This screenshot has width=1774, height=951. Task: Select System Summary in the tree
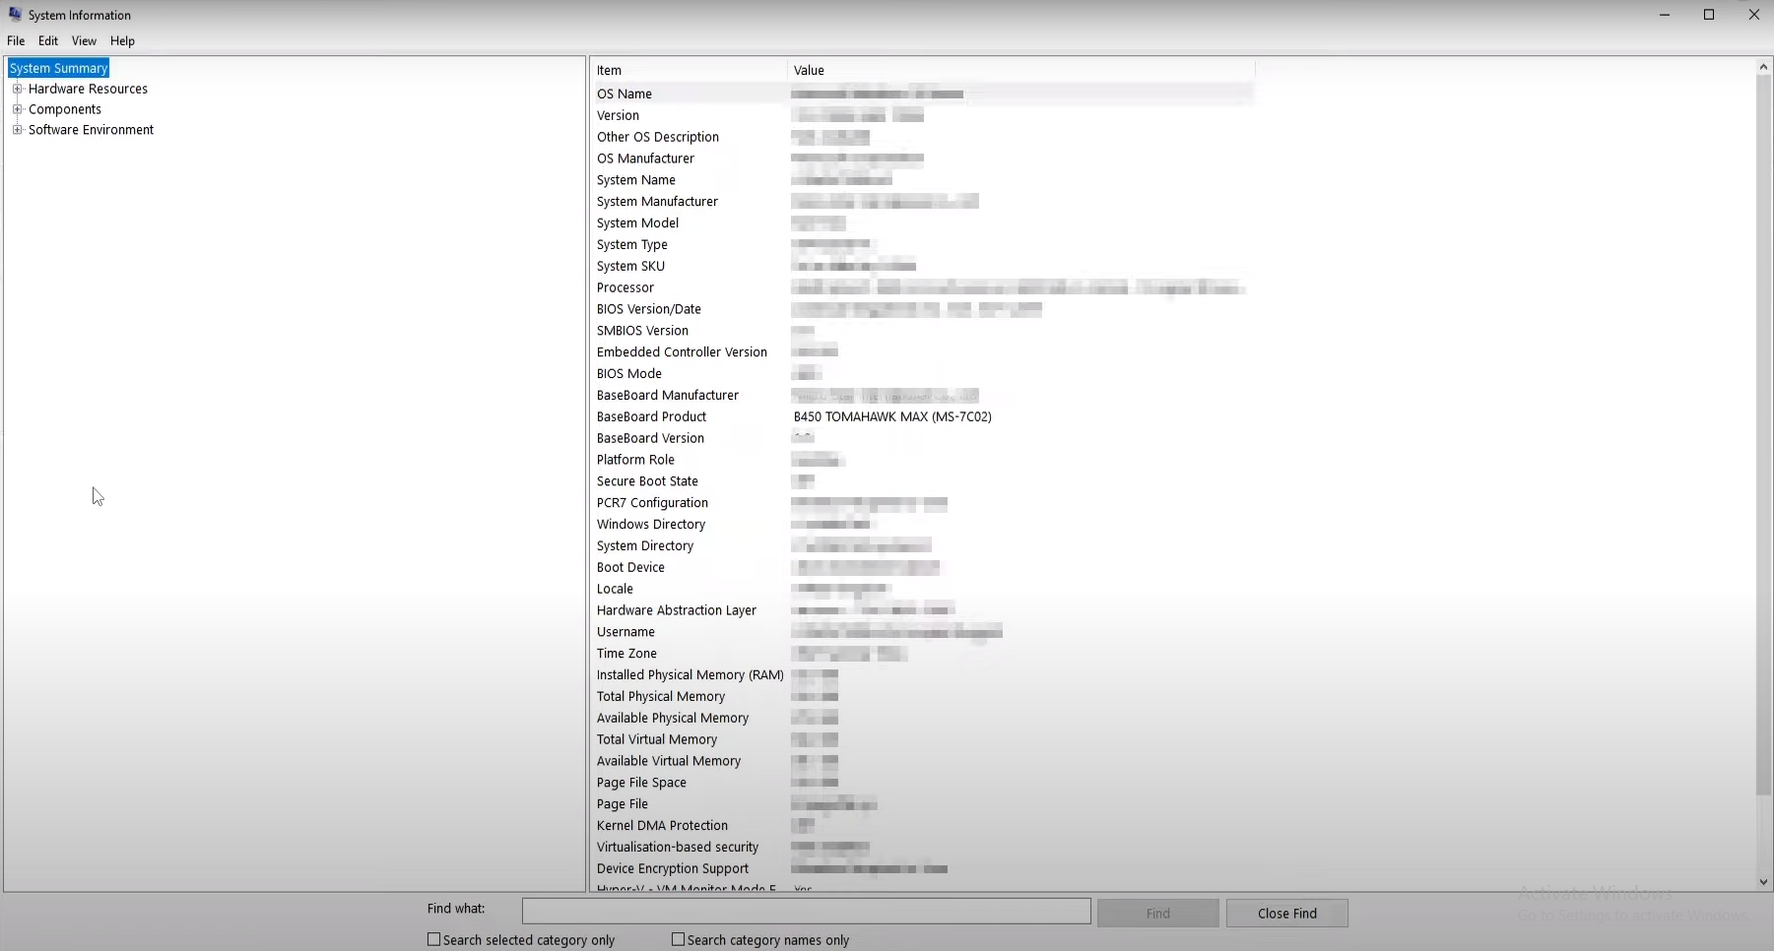coord(58,68)
